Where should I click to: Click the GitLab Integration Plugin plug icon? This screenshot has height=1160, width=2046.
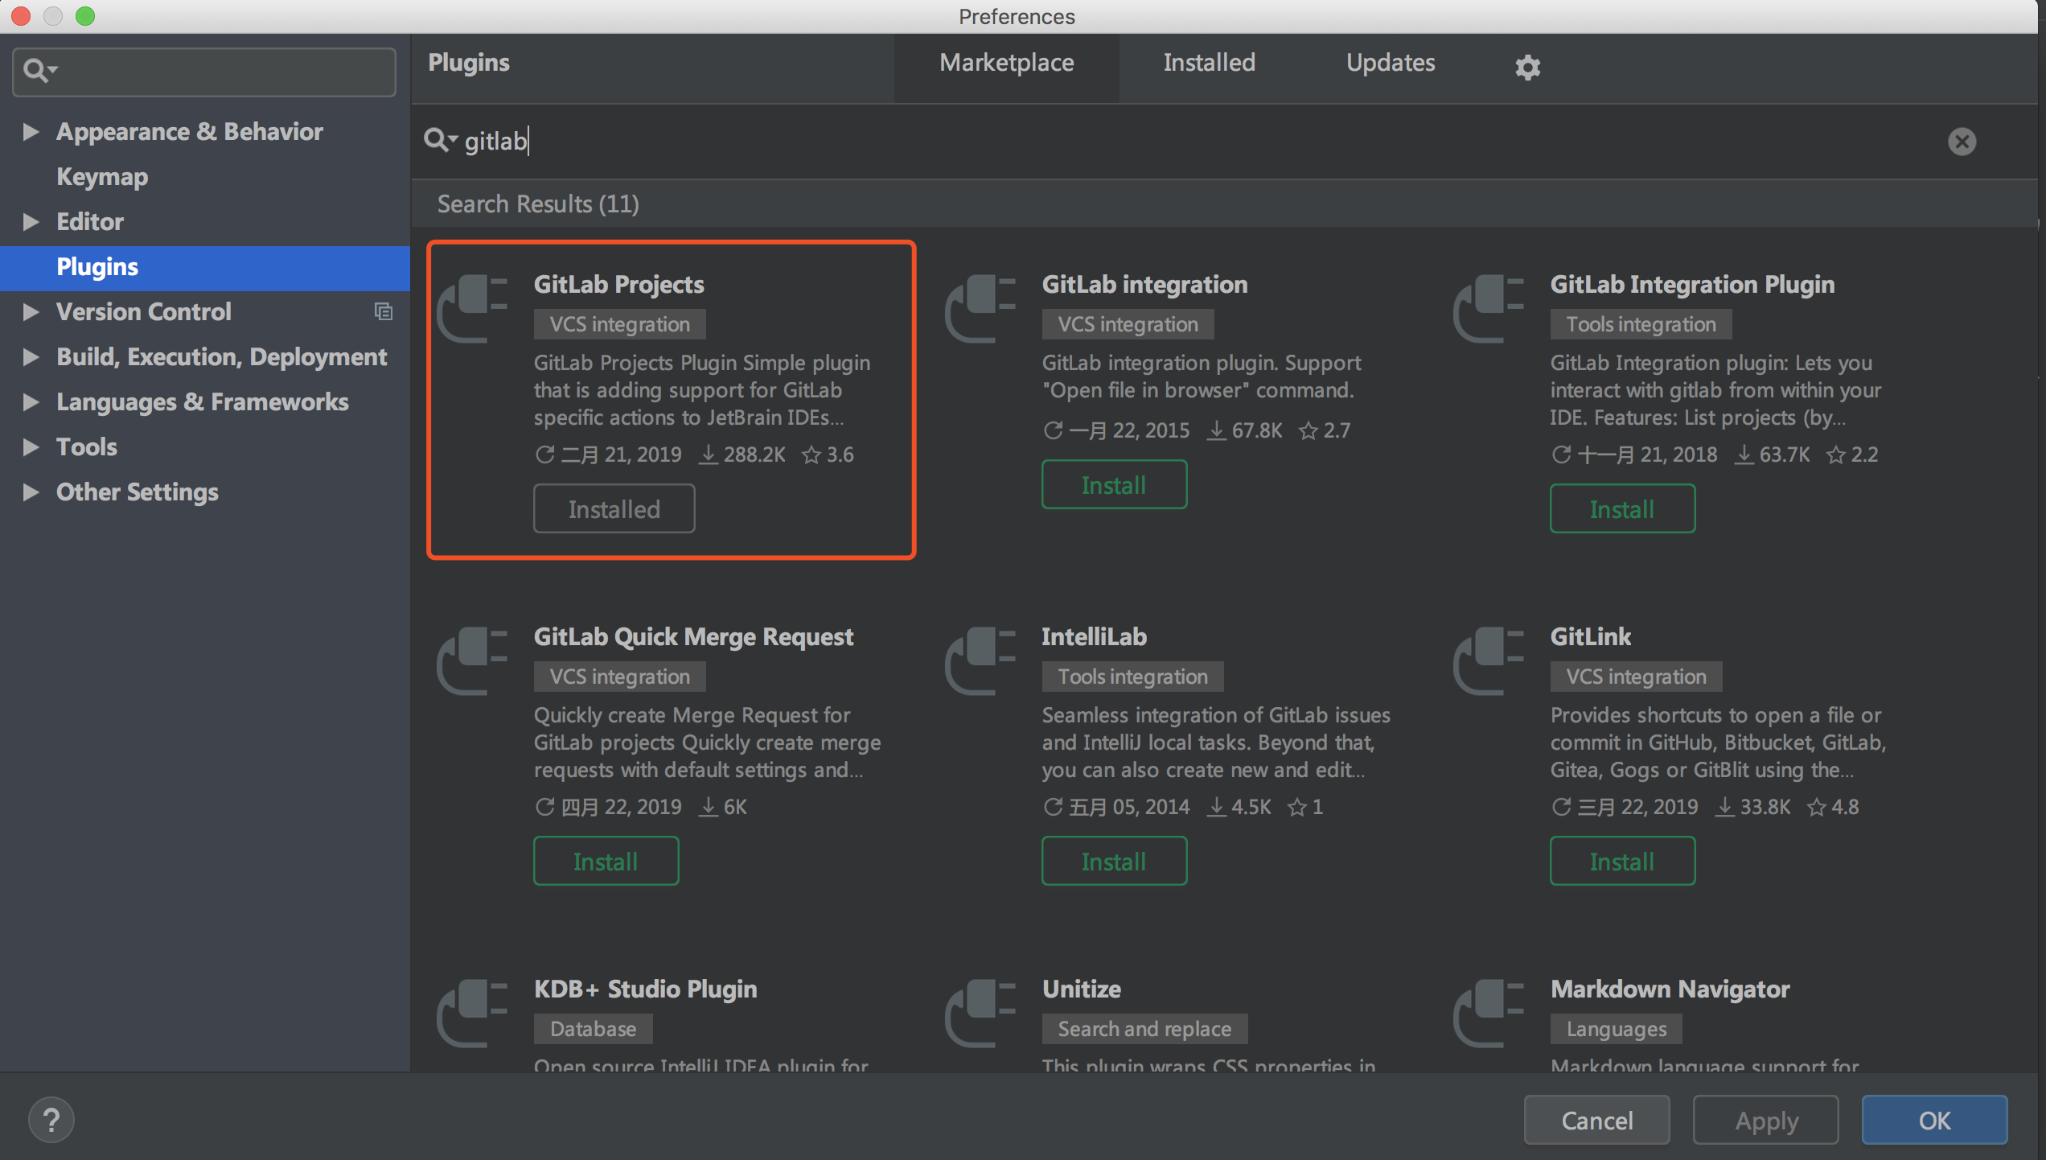click(x=1489, y=308)
